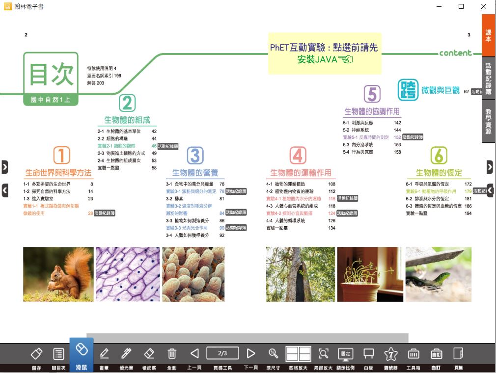Viewport: 496px width, 373px height.
Task: Restore original size with 原尺寸 icon
Action: point(273,358)
